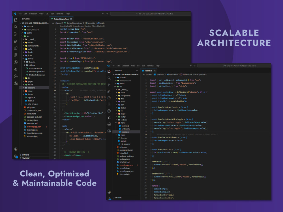Open Run and Debug in the front window
Viewport: 283px width, 212px height.
click(x=109, y=91)
